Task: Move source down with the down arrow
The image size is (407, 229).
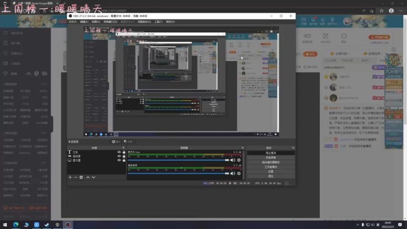Action: tap(94, 177)
